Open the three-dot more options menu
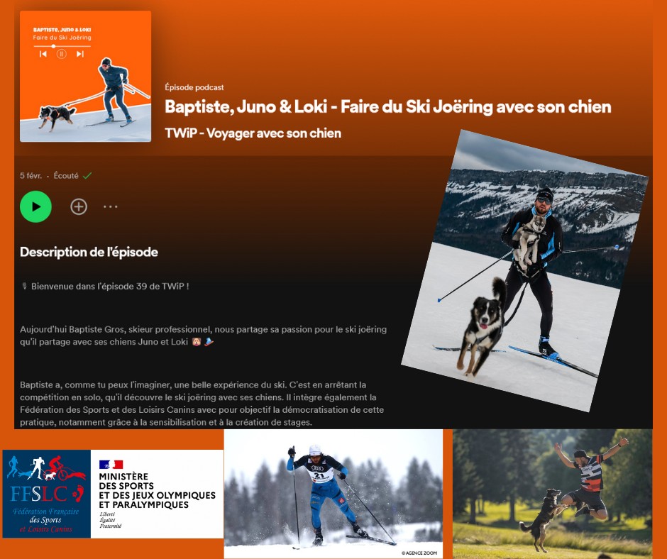 click(x=111, y=206)
